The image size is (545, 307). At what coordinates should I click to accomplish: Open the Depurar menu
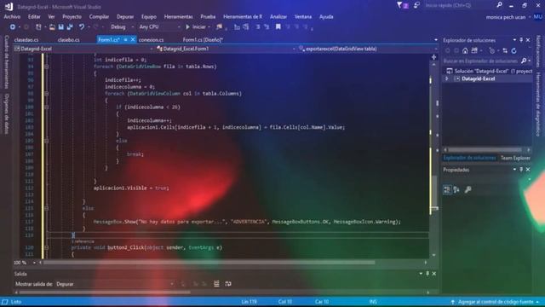(125, 17)
